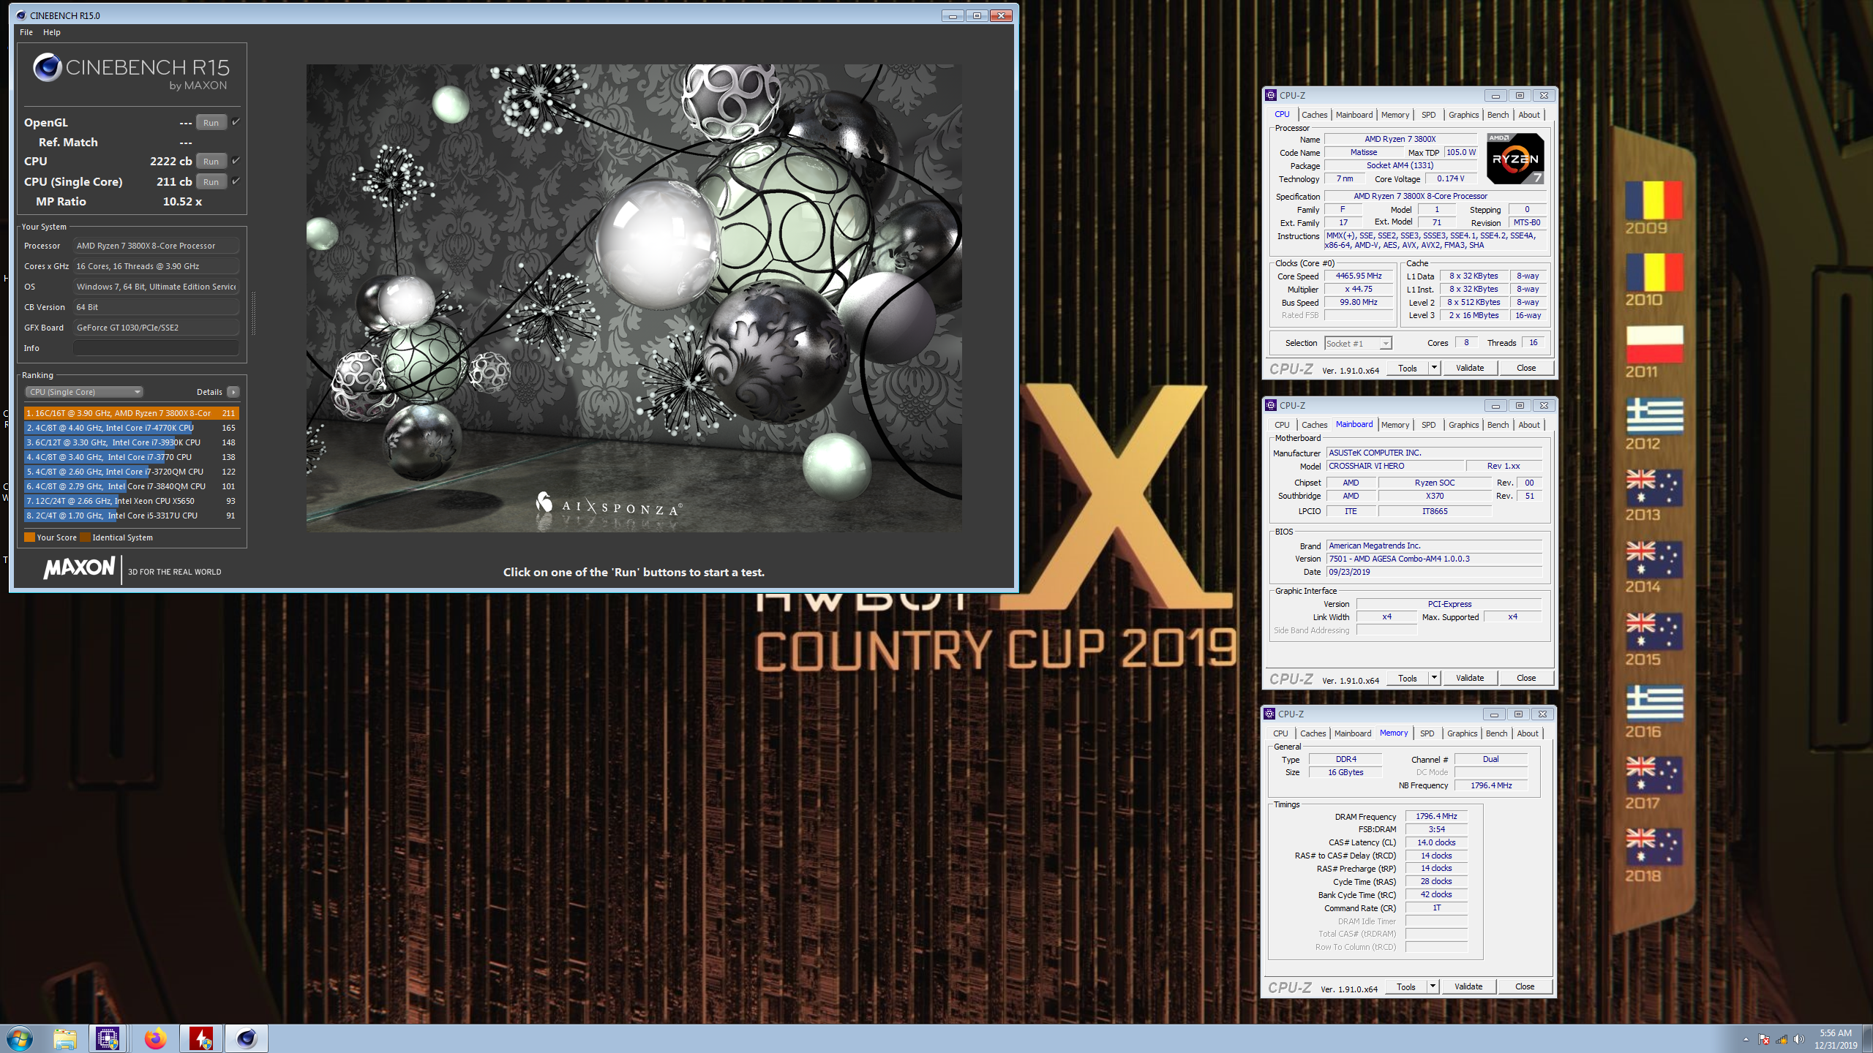Screen dimensions: 1873x1053
Task: Toggle CPU (Single Core) test checkbox
Action: click(236, 181)
